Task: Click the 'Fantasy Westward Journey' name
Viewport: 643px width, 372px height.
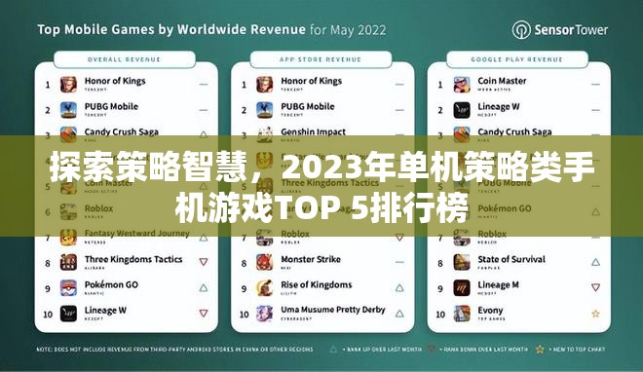Action: [137, 234]
